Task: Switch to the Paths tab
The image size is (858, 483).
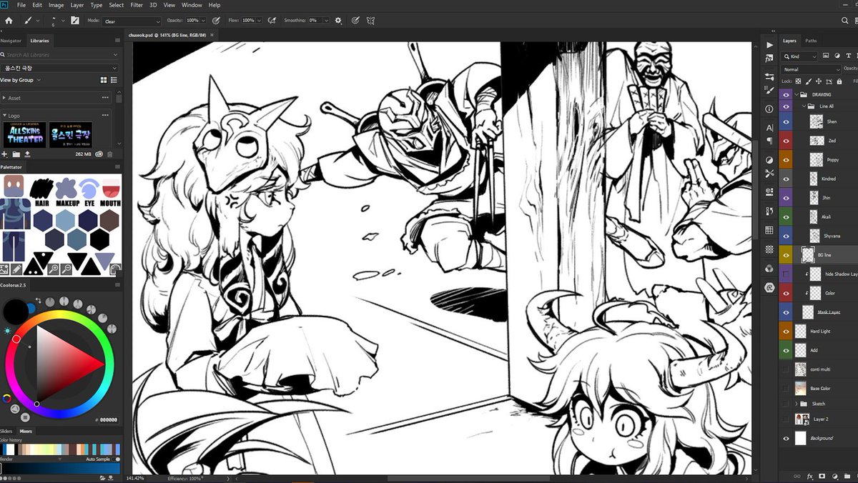Action: click(811, 41)
